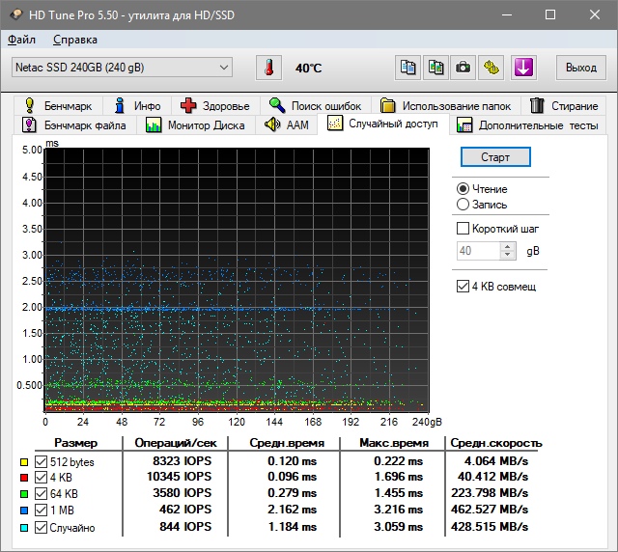Image resolution: width=618 pixels, height=552 pixels.
Task: Click the 8323 IOPS value
Action: click(183, 460)
